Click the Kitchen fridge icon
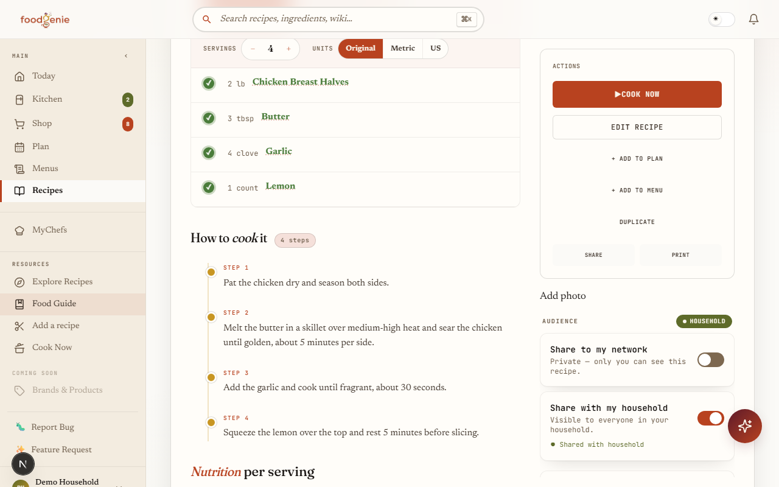 (19, 99)
